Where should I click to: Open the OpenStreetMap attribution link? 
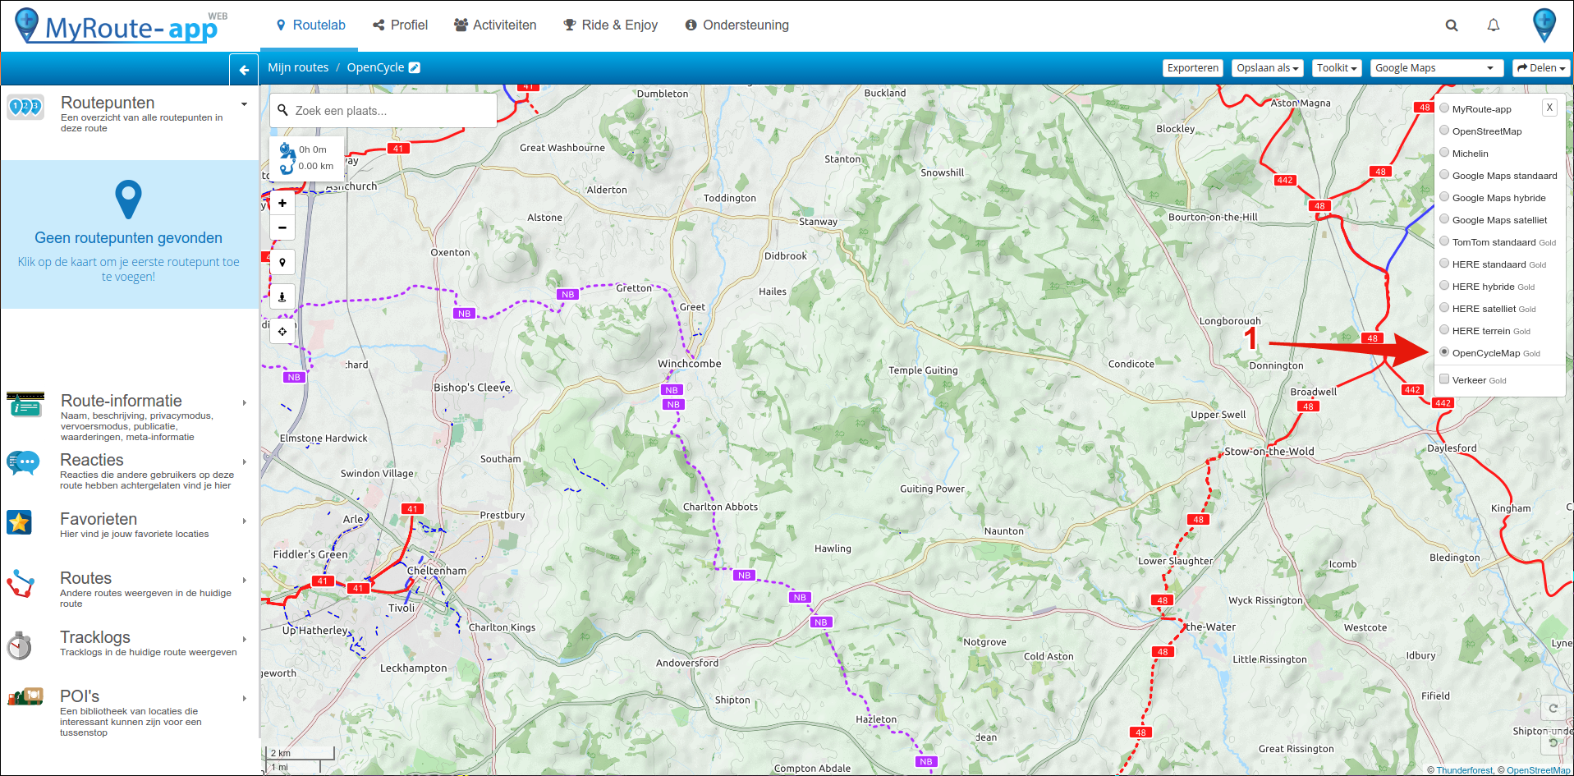pos(1538,770)
